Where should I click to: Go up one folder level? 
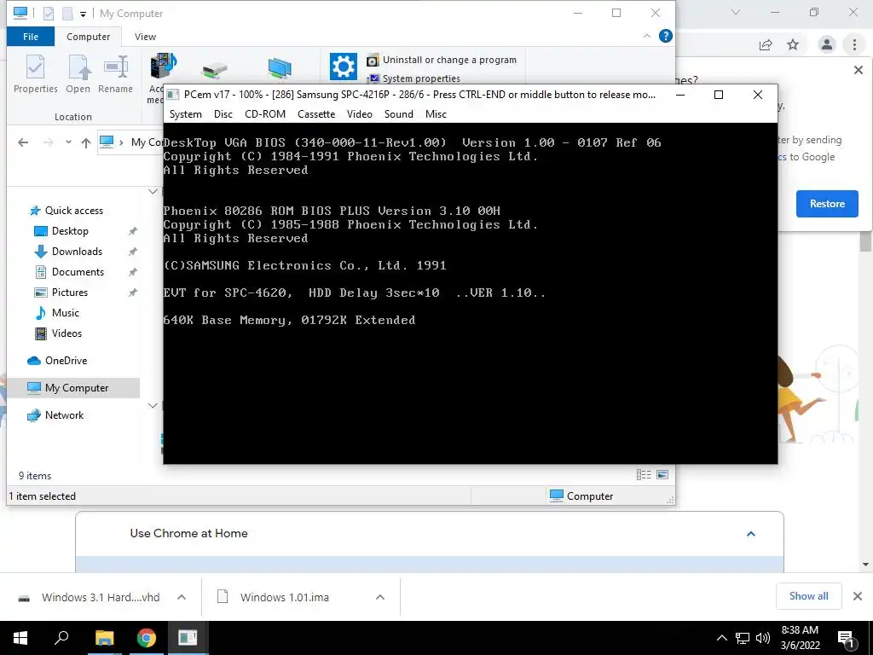86,142
